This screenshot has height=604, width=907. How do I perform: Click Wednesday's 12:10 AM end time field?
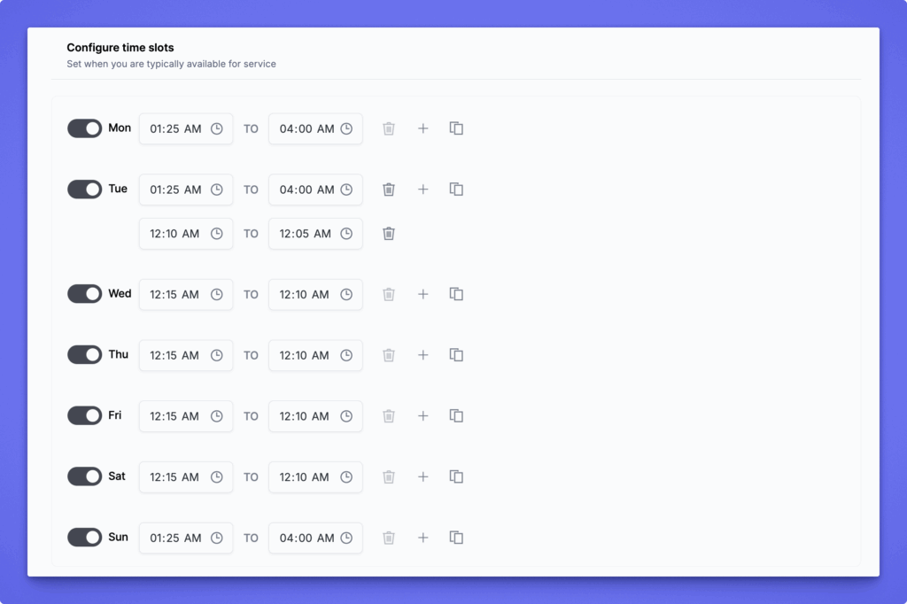click(x=314, y=294)
